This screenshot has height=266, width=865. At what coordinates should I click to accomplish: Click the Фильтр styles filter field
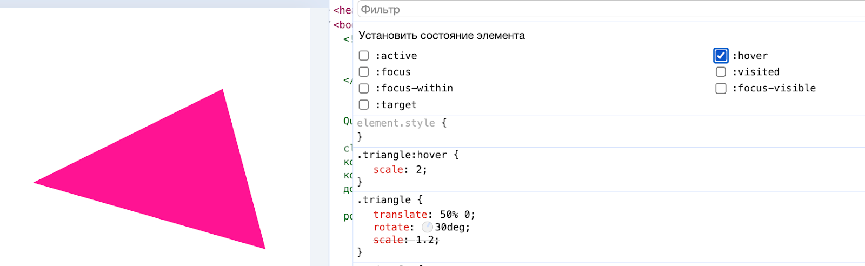[x=595, y=10]
